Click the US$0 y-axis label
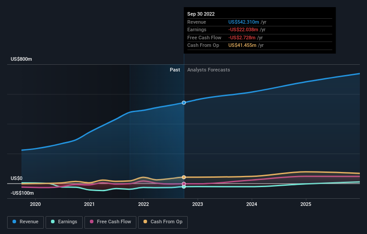Image resolution: width=367 pixels, height=234 pixels. click(17, 178)
